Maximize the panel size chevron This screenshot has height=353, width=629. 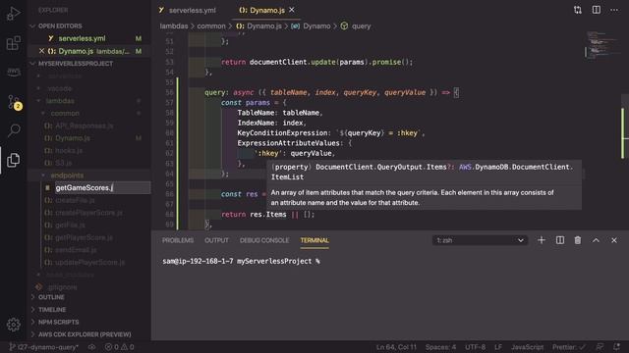coord(596,240)
